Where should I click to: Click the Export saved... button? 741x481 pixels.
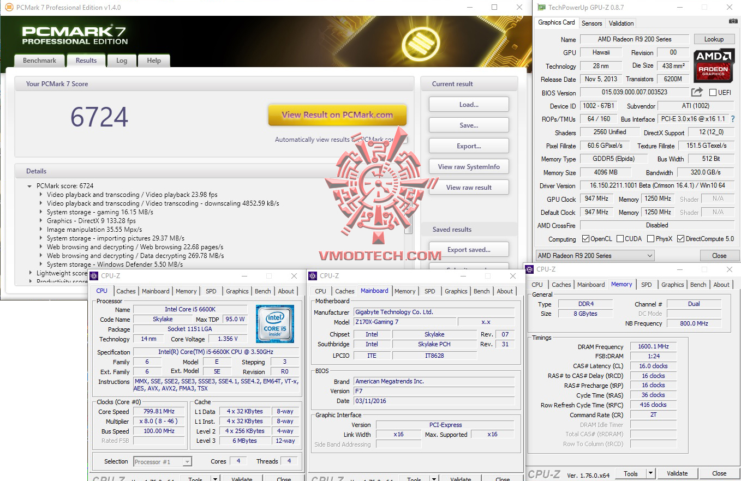(469, 250)
